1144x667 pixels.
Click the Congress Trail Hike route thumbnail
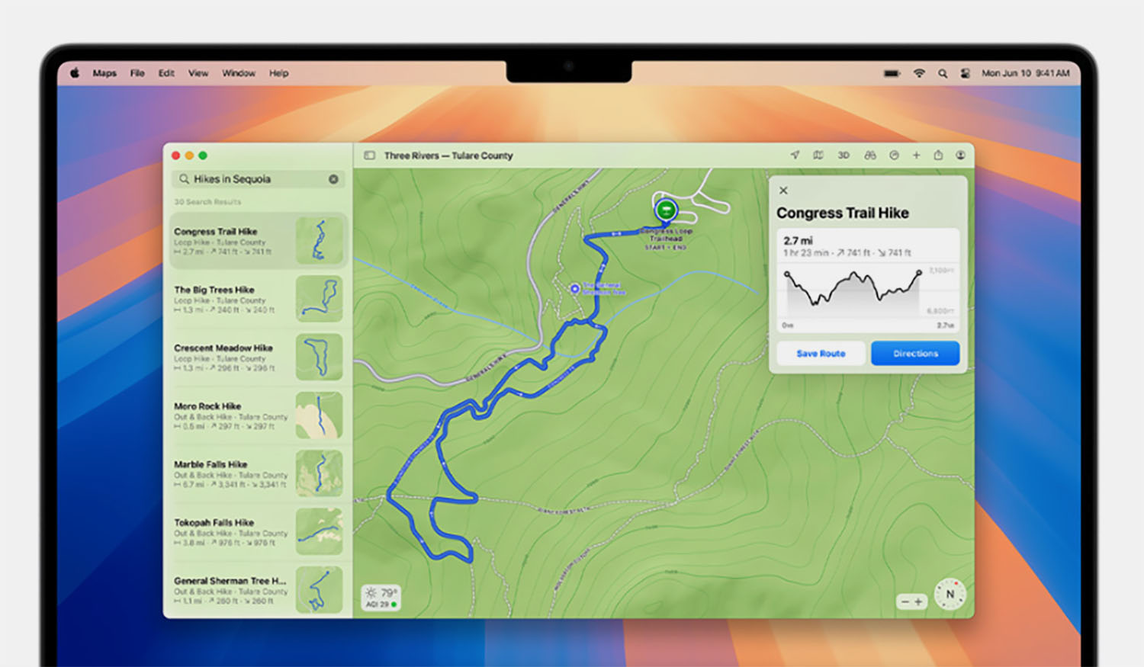(319, 241)
